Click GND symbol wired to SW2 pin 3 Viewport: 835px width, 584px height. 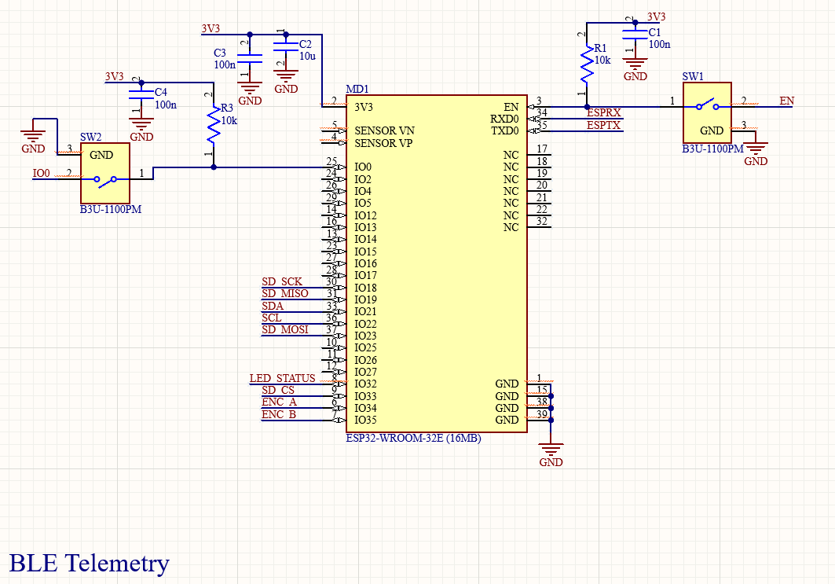coord(33,141)
